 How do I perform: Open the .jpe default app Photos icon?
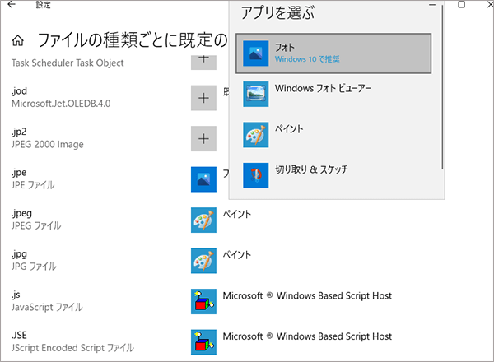click(x=203, y=179)
